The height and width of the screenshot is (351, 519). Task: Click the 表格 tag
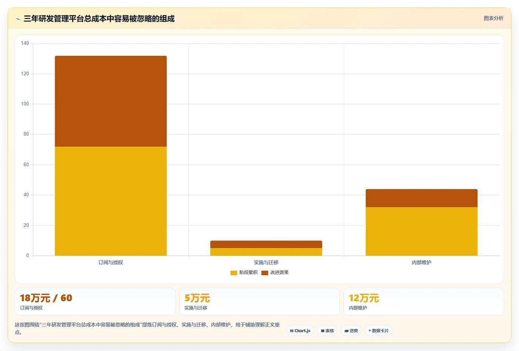point(327,331)
